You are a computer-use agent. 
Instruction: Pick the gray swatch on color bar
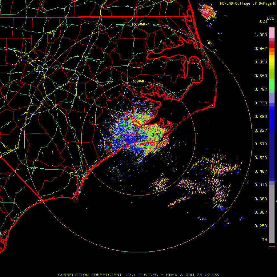tap(272, 214)
